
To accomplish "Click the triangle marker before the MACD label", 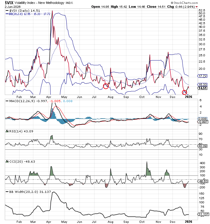I will point(7,102).
